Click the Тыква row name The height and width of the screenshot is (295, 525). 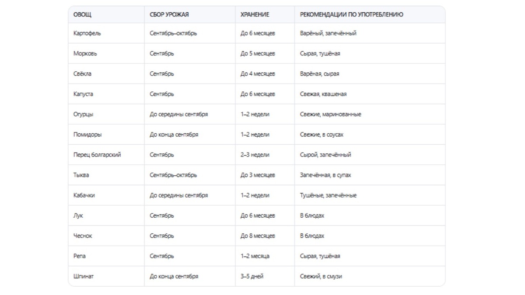[x=81, y=175]
